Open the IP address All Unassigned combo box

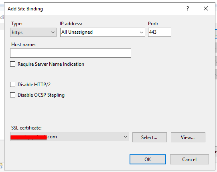[x=103, y=32]
